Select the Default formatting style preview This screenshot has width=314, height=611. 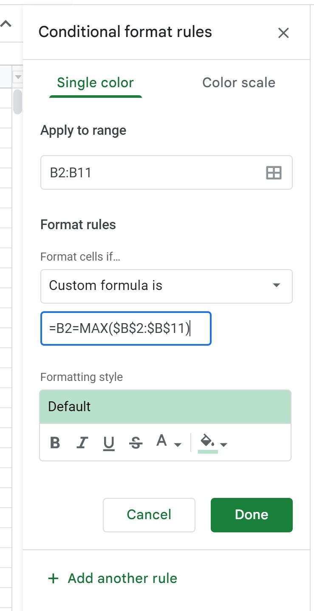pos(165,407)
